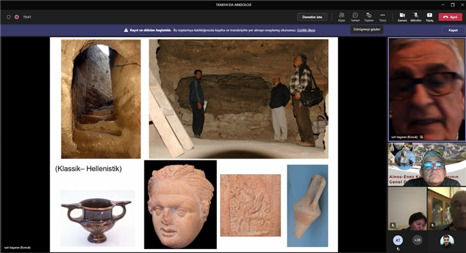The height and width of the screenshot is (253, 466).
Task: Open the Sohbet chat panel
Action: (x=355, y=17)
